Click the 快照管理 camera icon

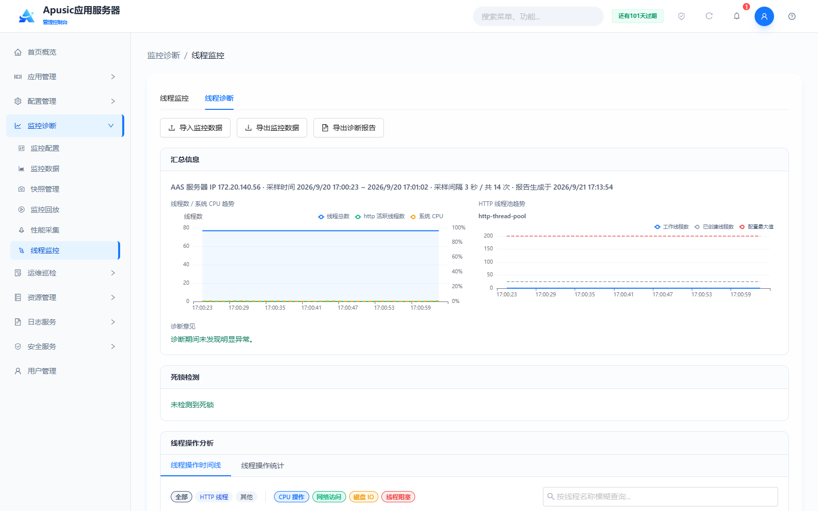pyautogui.click(x=21, y=189)
